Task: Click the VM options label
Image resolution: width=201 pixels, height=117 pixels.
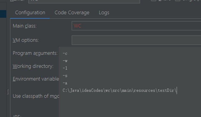Action: (x=26, y=40)
